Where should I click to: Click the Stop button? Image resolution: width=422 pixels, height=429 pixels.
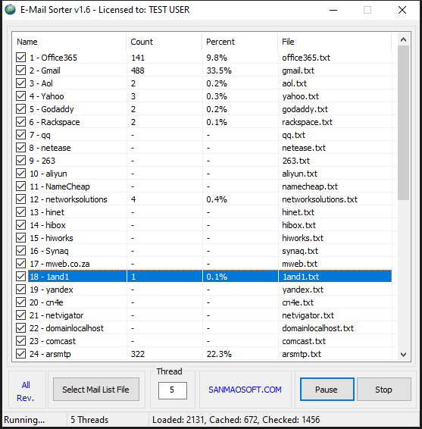point(383,390)
